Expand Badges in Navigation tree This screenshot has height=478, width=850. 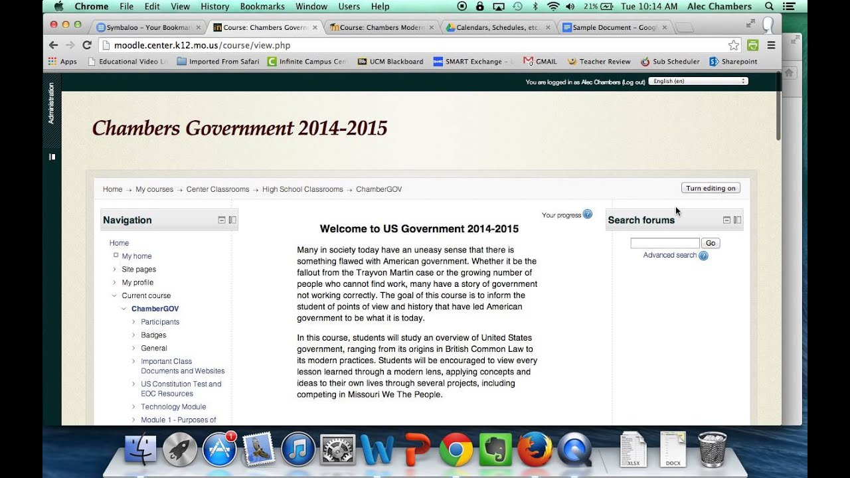(133, 335)
